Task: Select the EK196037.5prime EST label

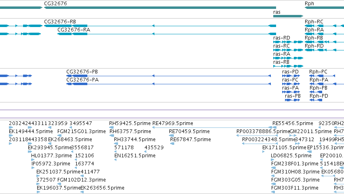Action: tap(59, 188)
